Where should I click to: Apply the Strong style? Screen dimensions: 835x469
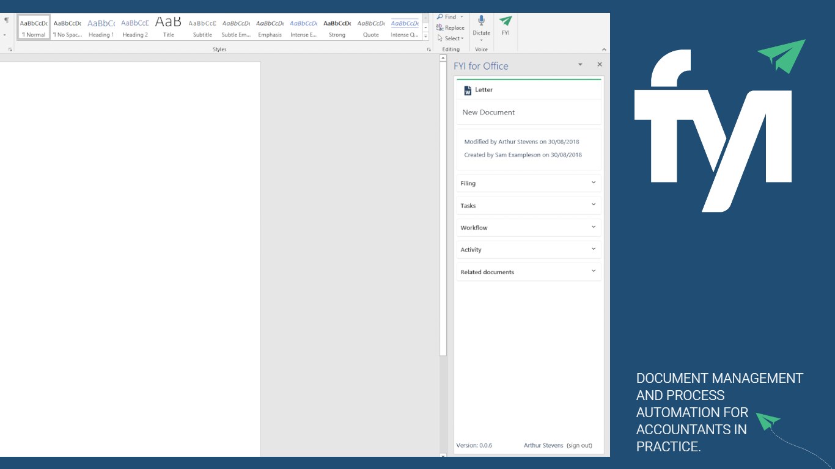pos(337,27)
